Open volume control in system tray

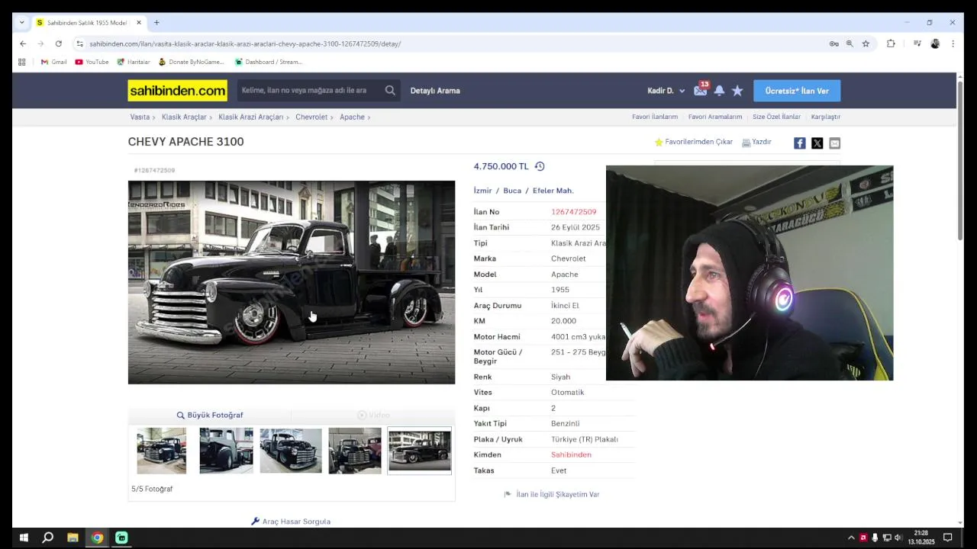898,538
